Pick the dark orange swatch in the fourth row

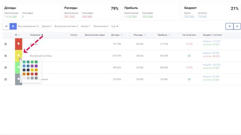pyautogui.click(x=28, y=74)
